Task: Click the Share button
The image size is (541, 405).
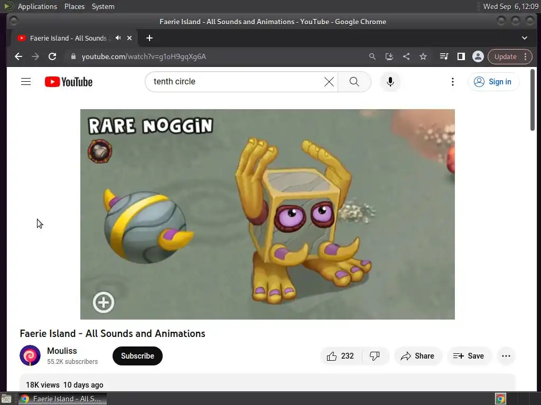Action: click(x=417, y=356)
